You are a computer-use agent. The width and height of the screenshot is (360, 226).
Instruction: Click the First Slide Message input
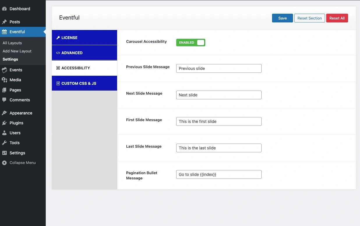click(219, 121)
